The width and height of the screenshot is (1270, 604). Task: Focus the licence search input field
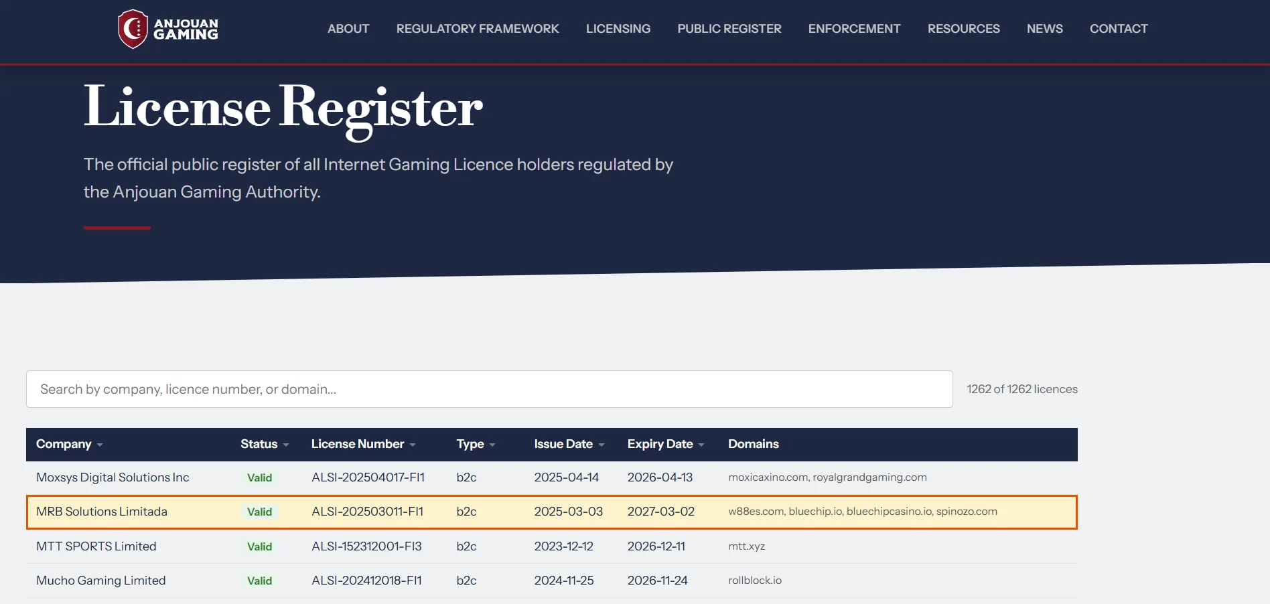(x=489, y=389)
